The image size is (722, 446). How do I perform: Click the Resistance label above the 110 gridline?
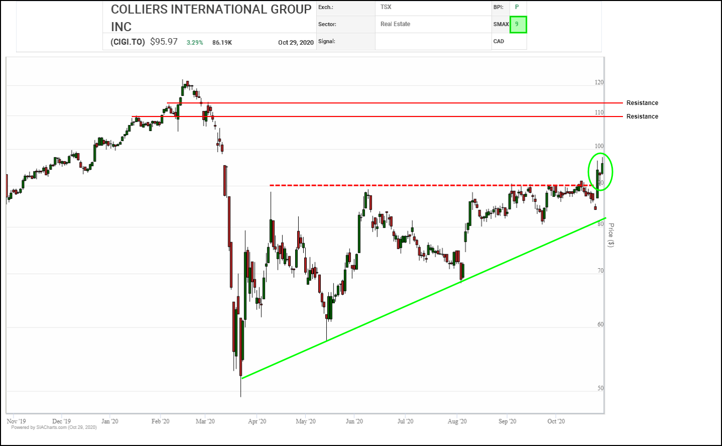[x=642, y=103]
